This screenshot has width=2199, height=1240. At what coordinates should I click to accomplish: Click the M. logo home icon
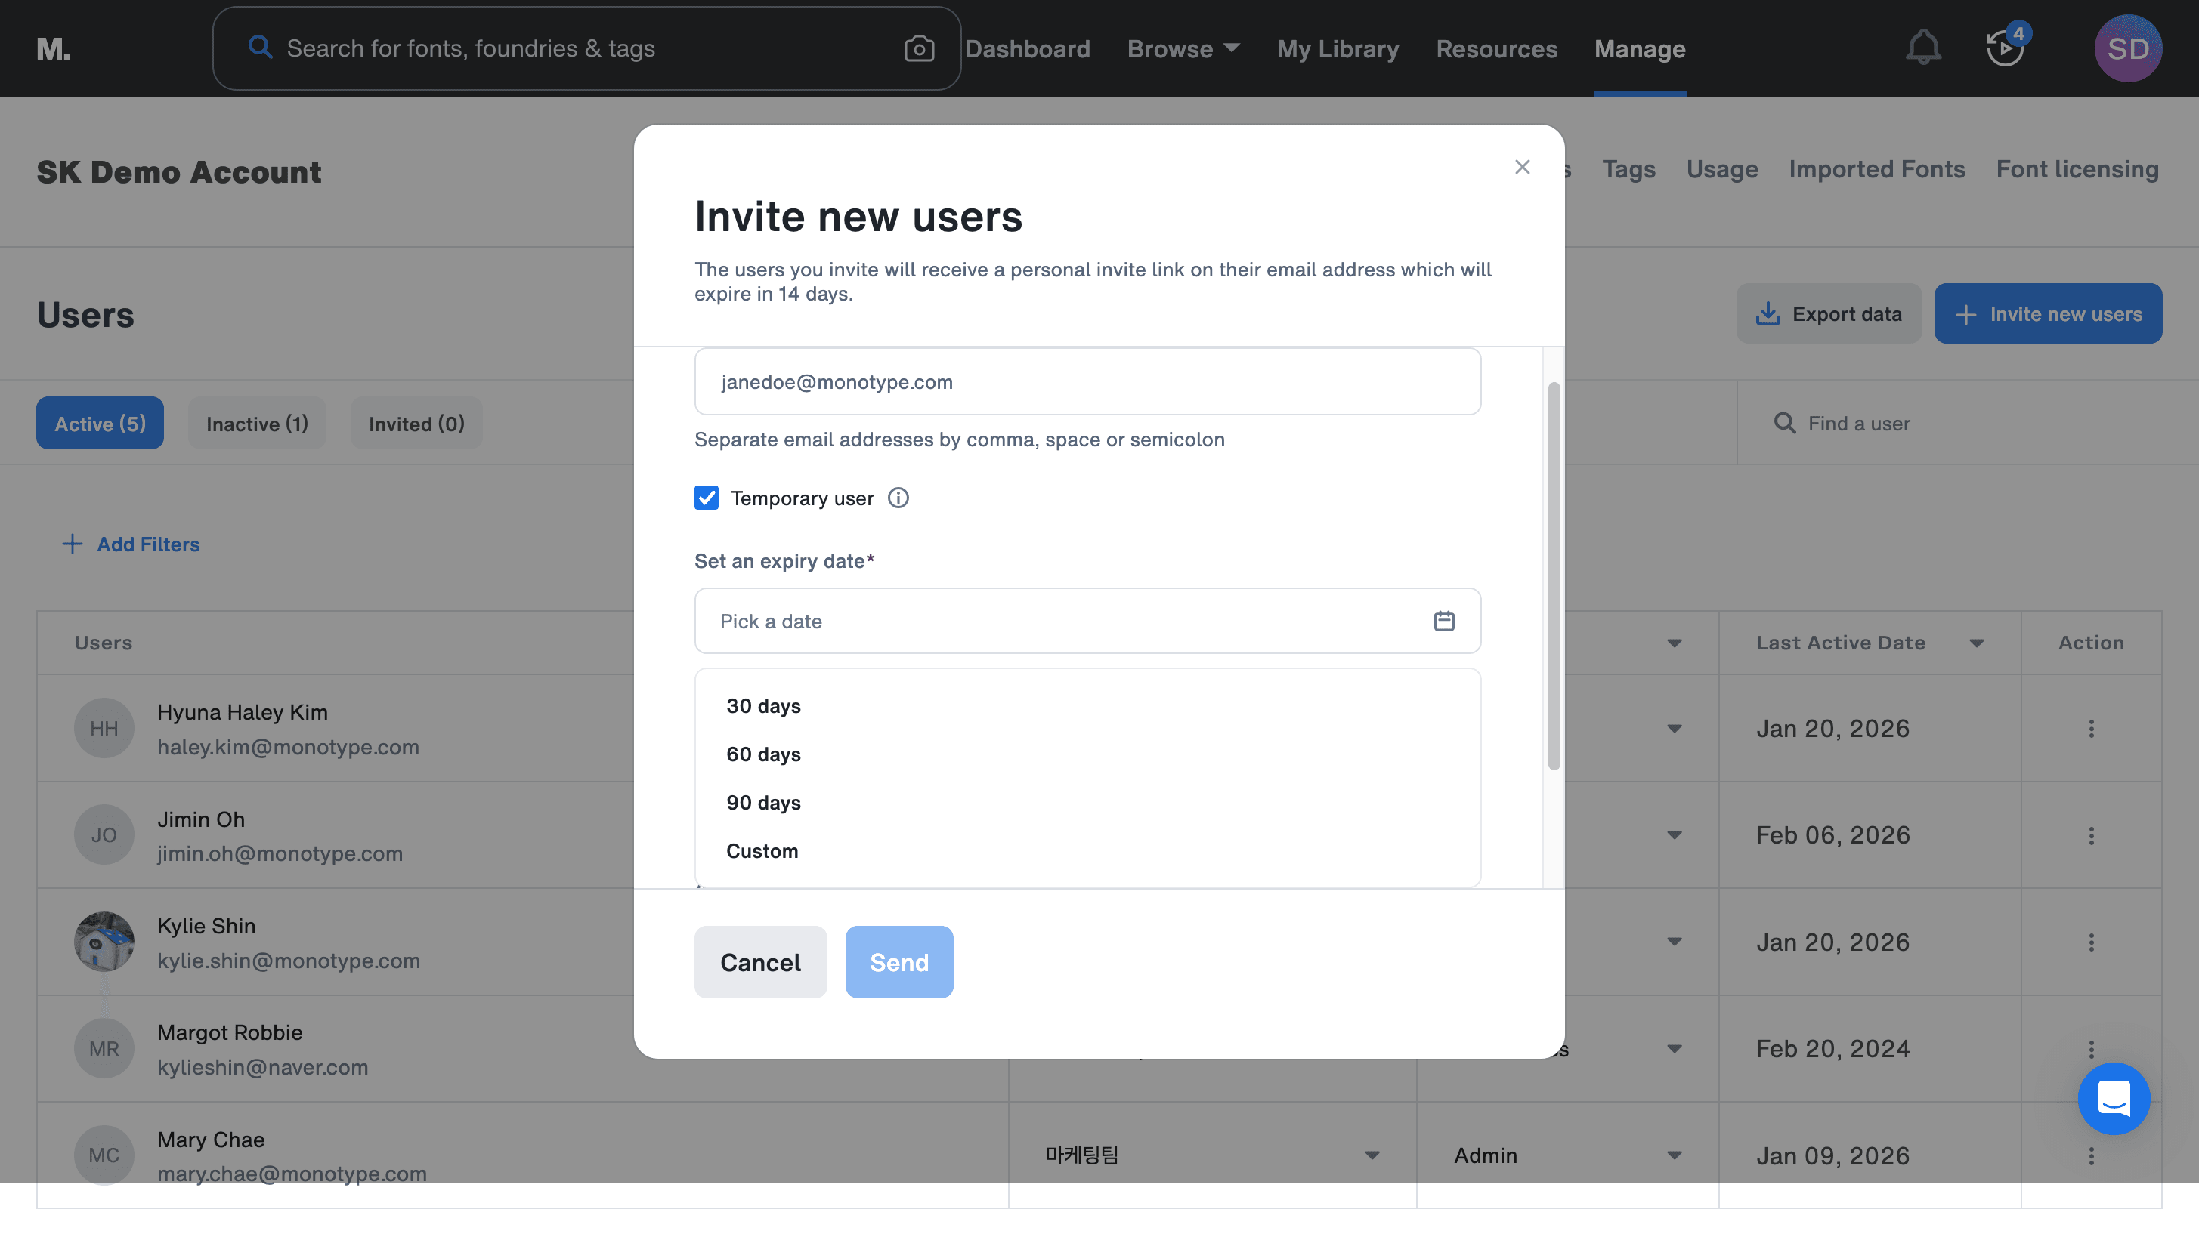tap(53, 48)
